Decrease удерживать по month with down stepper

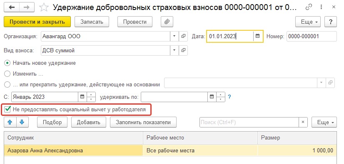click(x=221, y=99)
